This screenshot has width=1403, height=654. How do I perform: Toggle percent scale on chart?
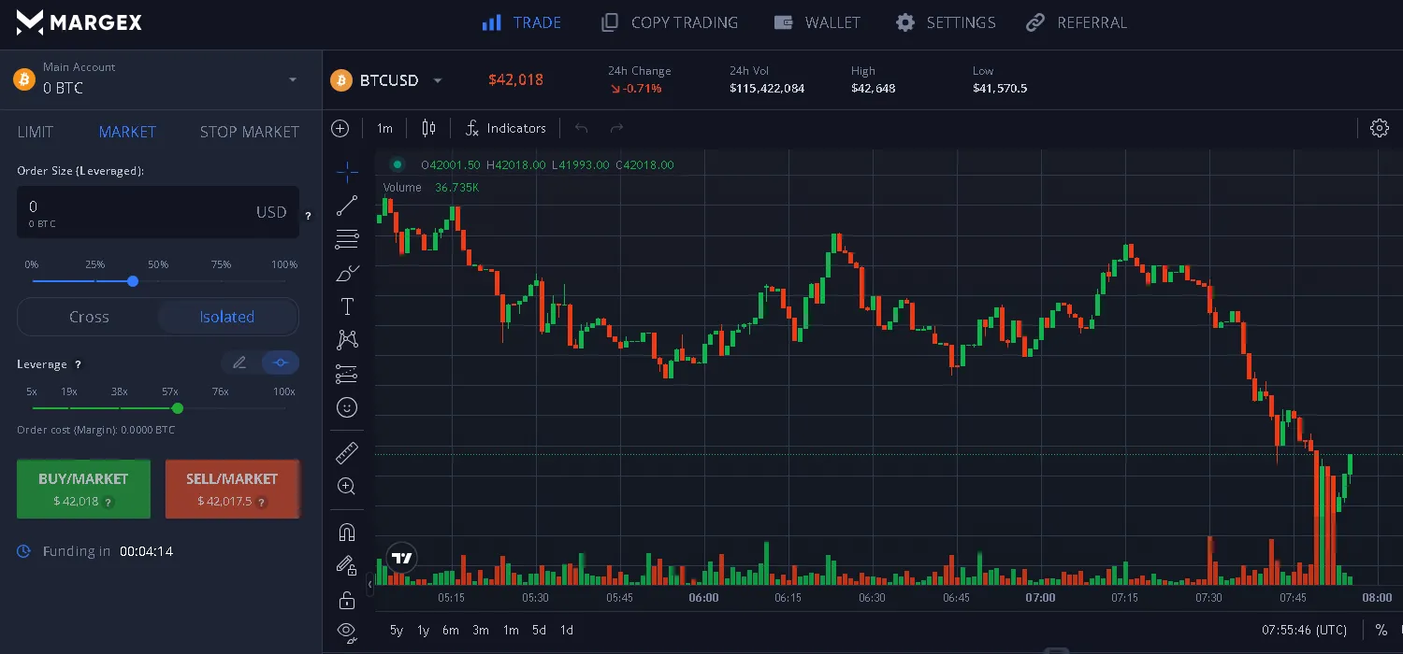coord(1381,631)
